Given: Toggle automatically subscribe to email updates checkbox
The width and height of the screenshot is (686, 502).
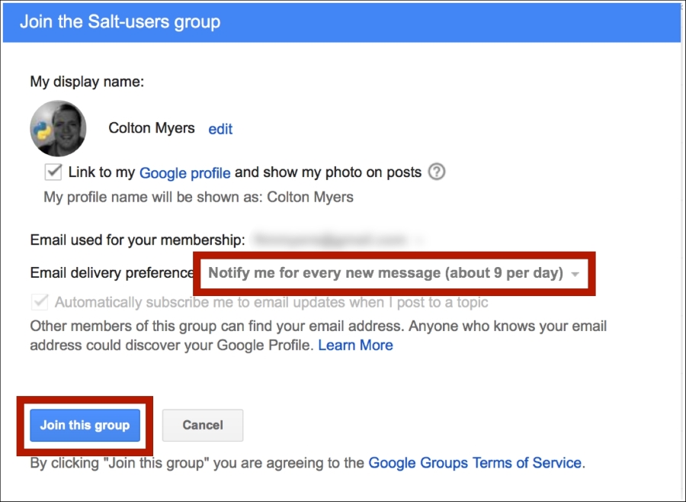Looking at the screenshot, I should click(40, 302).
